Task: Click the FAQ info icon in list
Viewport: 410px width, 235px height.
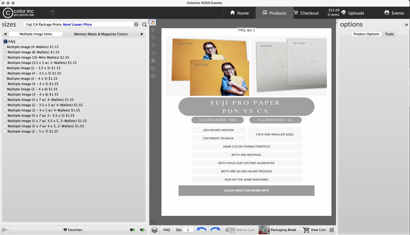Action: click(6, 41)
